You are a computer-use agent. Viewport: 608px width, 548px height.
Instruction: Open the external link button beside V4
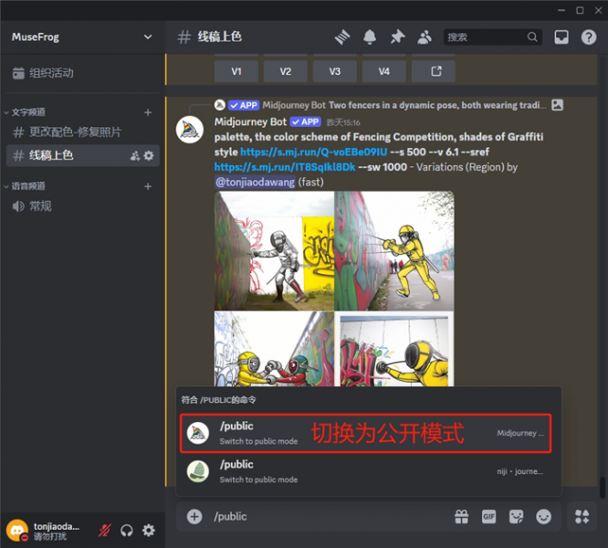tap(434, 71)
